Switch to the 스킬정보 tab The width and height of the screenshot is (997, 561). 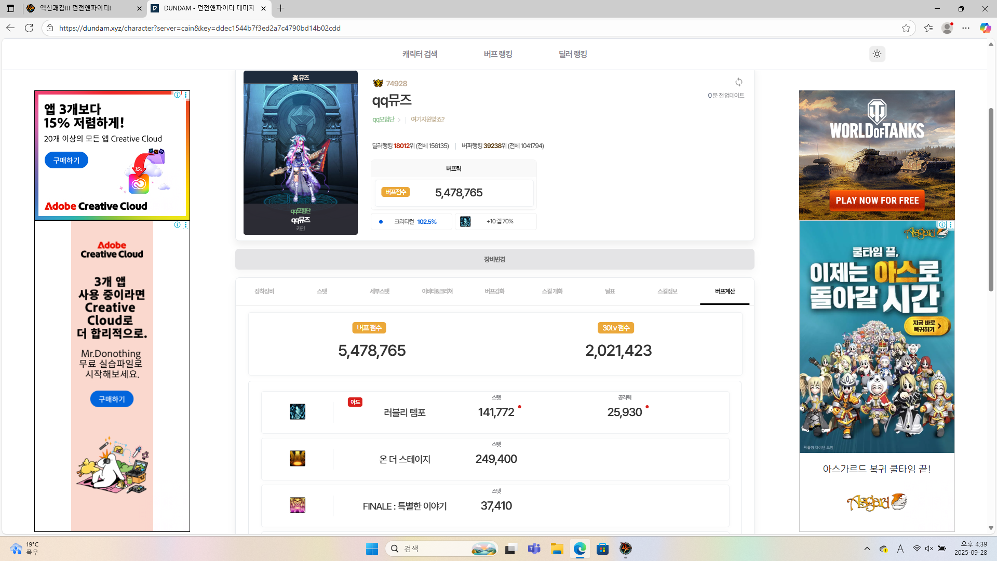coord(667,291)
